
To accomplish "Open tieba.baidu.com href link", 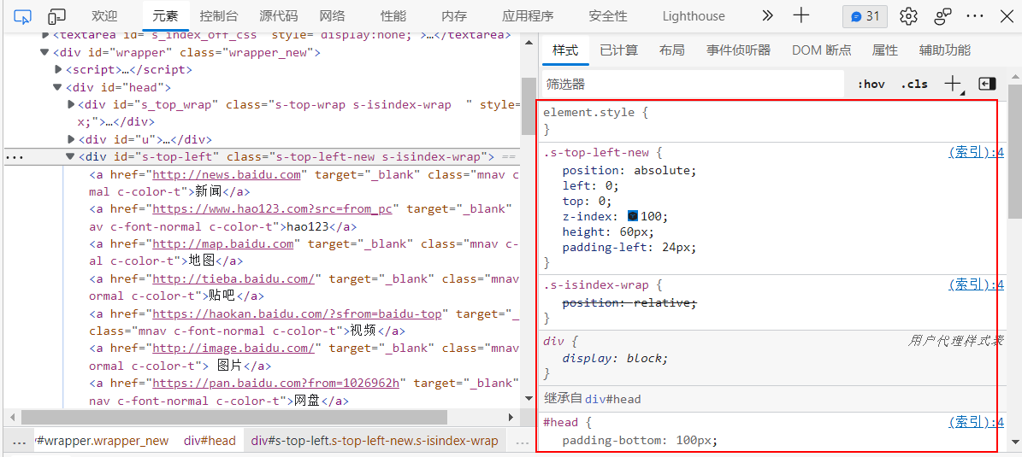I will [x=233, y=278].
